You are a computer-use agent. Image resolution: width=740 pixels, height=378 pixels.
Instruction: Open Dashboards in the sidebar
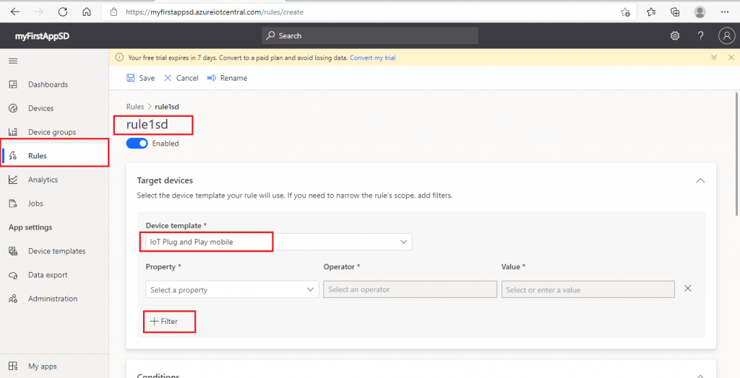(48, 84)
